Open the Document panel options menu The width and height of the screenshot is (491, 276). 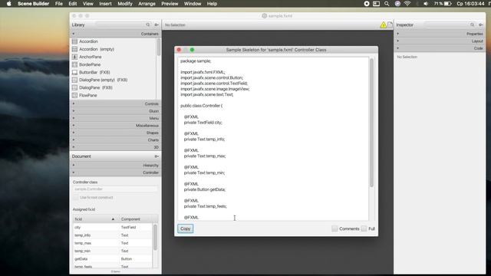tap(157, 156)
